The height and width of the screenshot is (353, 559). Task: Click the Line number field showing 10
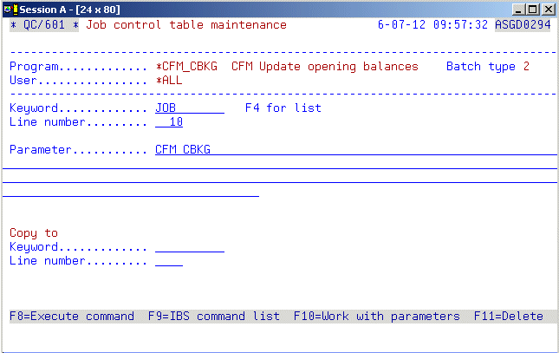(x=169, y=122)
